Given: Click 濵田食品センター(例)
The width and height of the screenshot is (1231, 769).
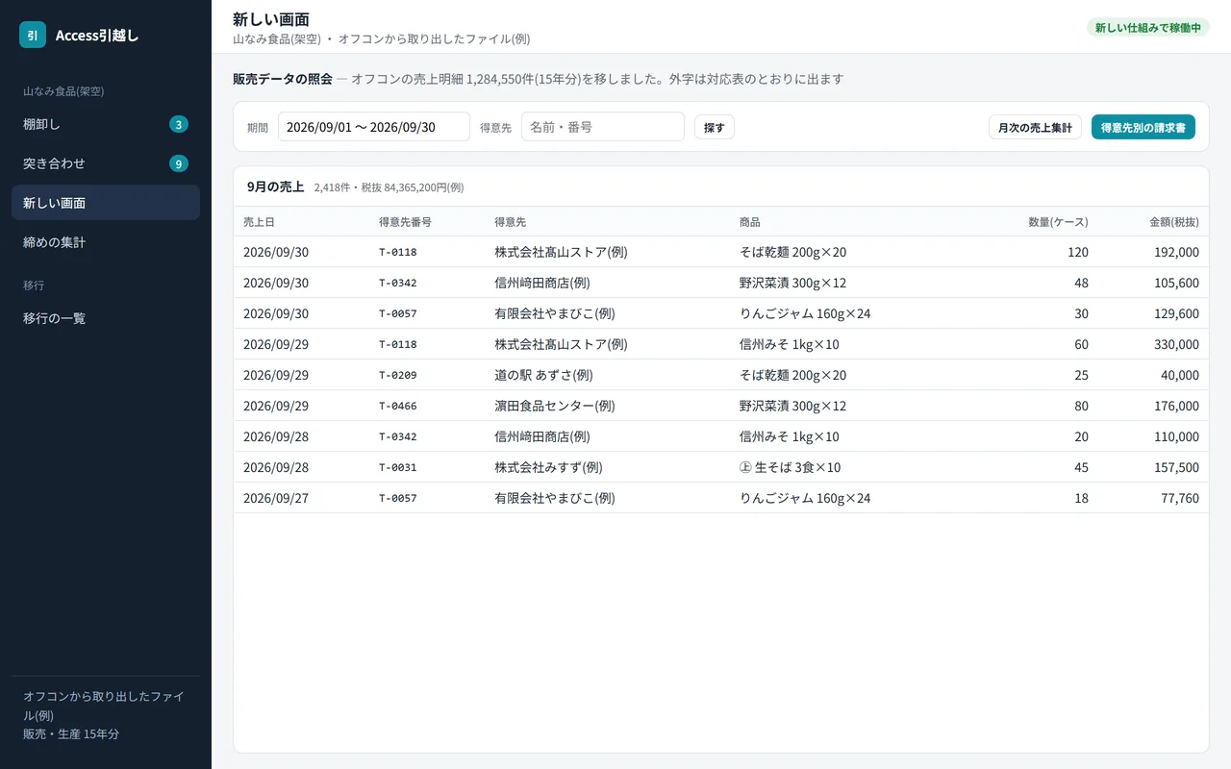Looking at the screenshot, I should point(555,406).
